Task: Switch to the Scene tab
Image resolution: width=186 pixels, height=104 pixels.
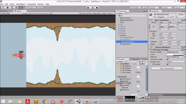Action: coord(5,11)
